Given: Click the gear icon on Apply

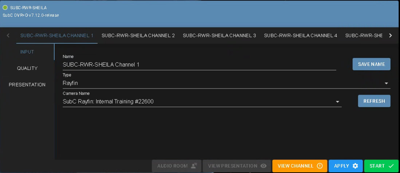Looking at the screenshot, I should [x=355, y=166].
